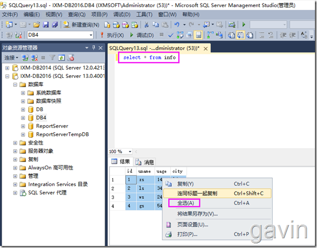The image size is (317, 248).
Task: Click the 新建查询(N) new query button
Action: [81, 25]
